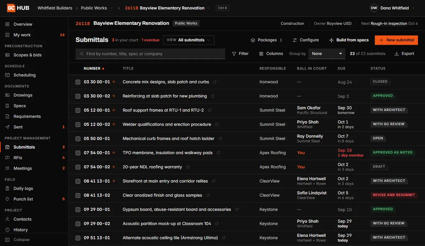Open Configure settings
Image resolution: width=425 pixels, height=246 pixels.
[x=306, y=40]
